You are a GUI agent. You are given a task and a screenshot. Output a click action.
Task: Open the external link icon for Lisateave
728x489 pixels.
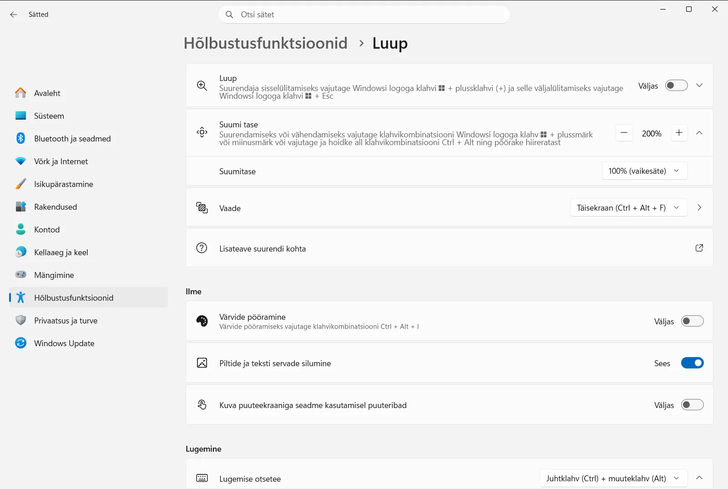point(699,248)
